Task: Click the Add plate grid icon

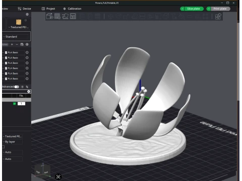Action: [x=57, y=16]
